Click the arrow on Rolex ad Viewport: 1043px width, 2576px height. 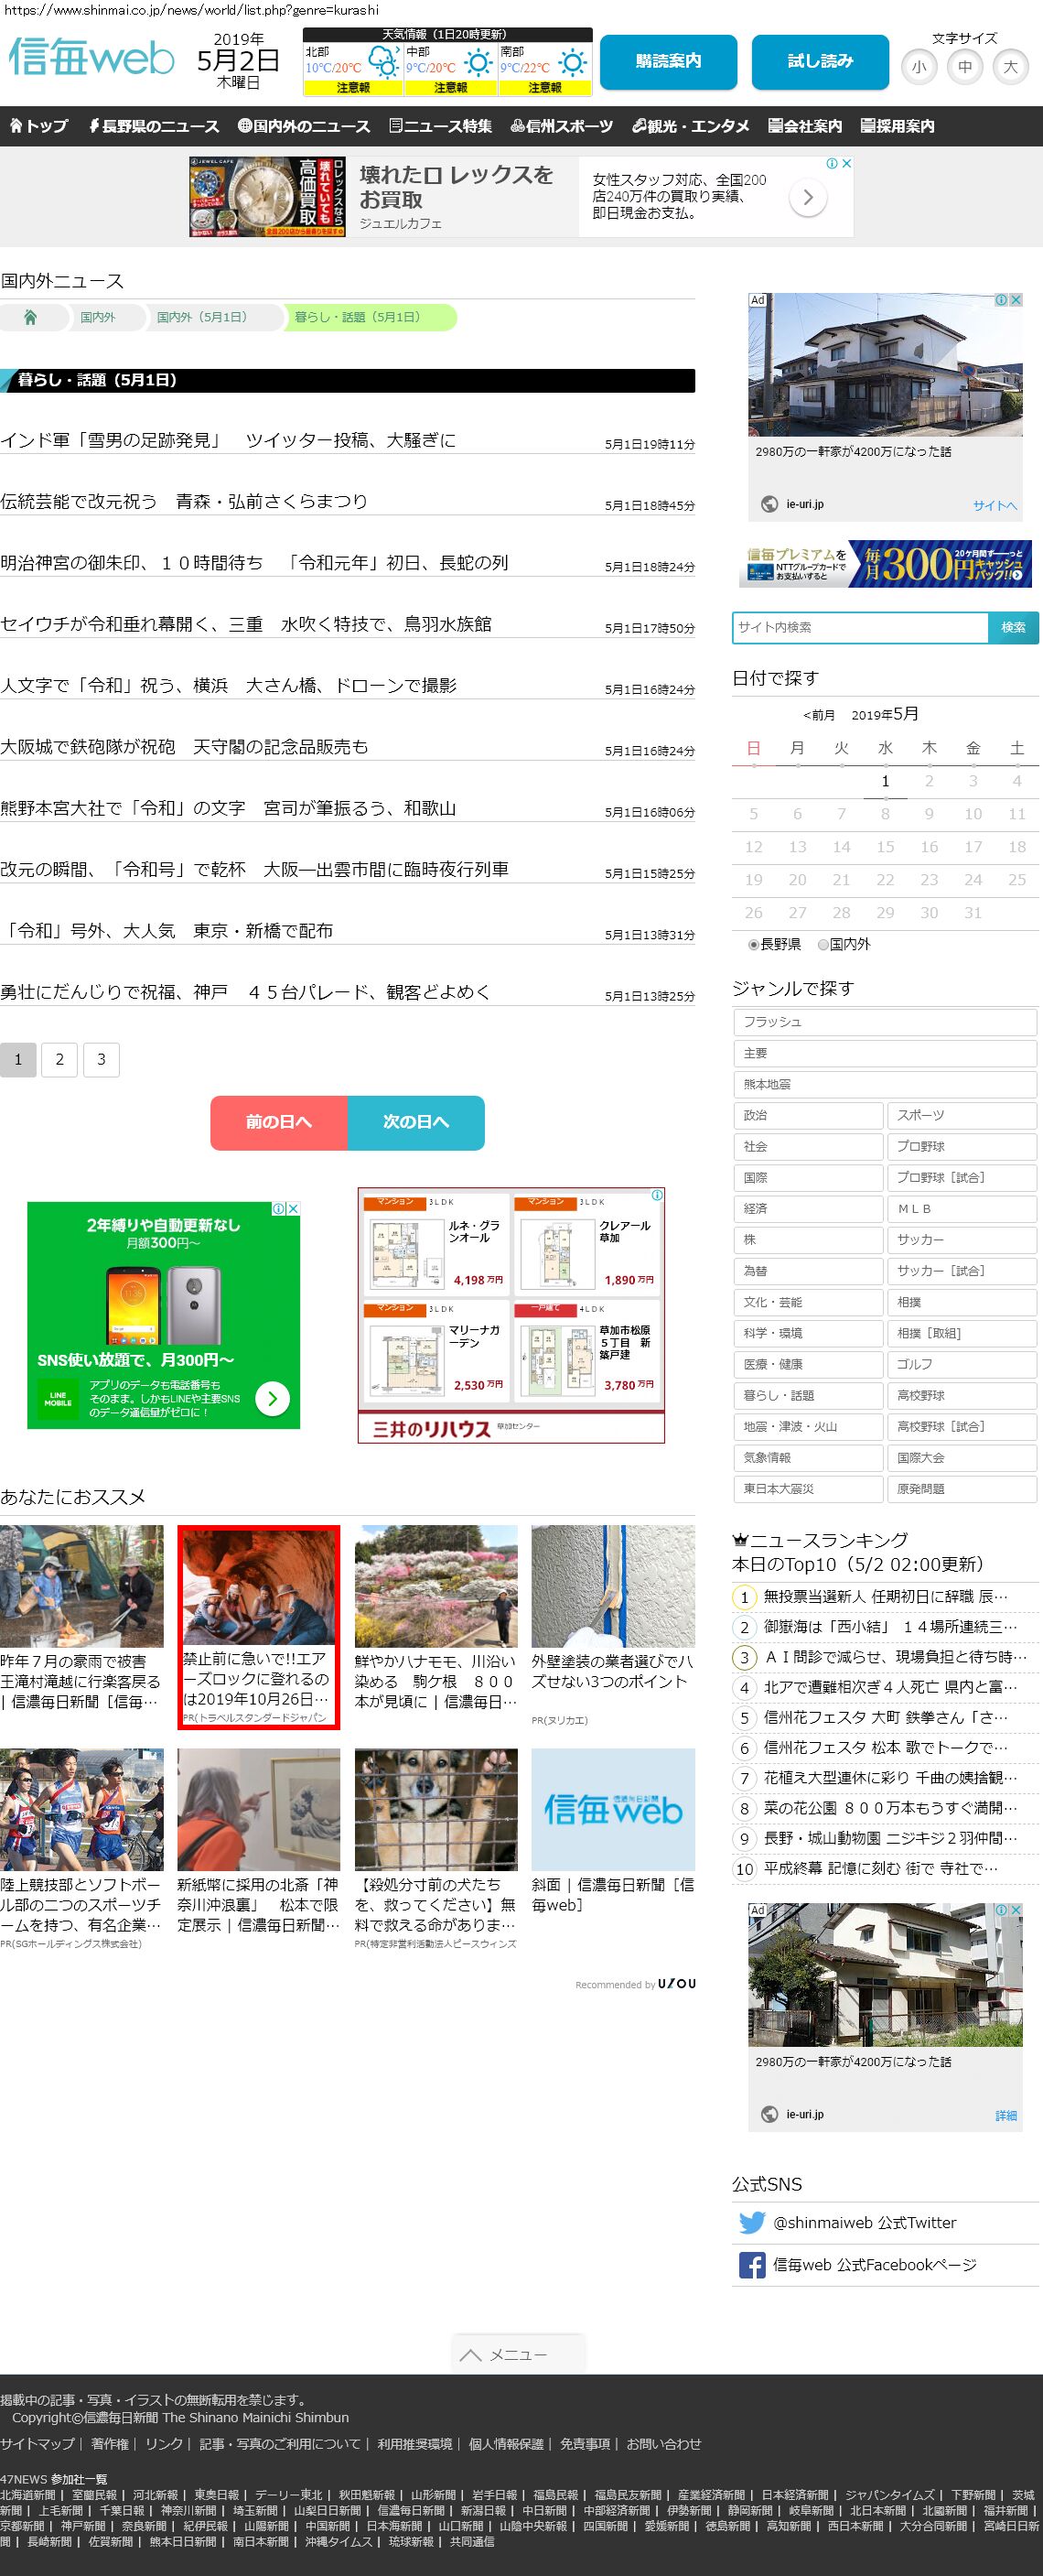pos(808,197)
